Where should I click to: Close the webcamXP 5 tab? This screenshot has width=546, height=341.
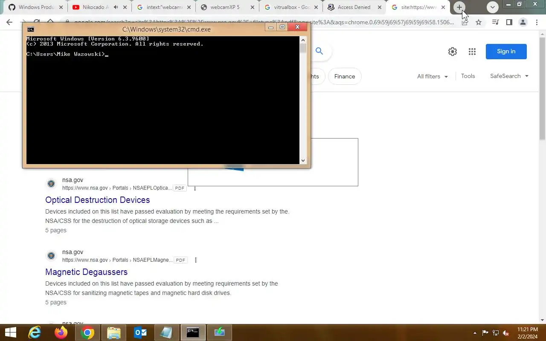[x=253, y=7]
